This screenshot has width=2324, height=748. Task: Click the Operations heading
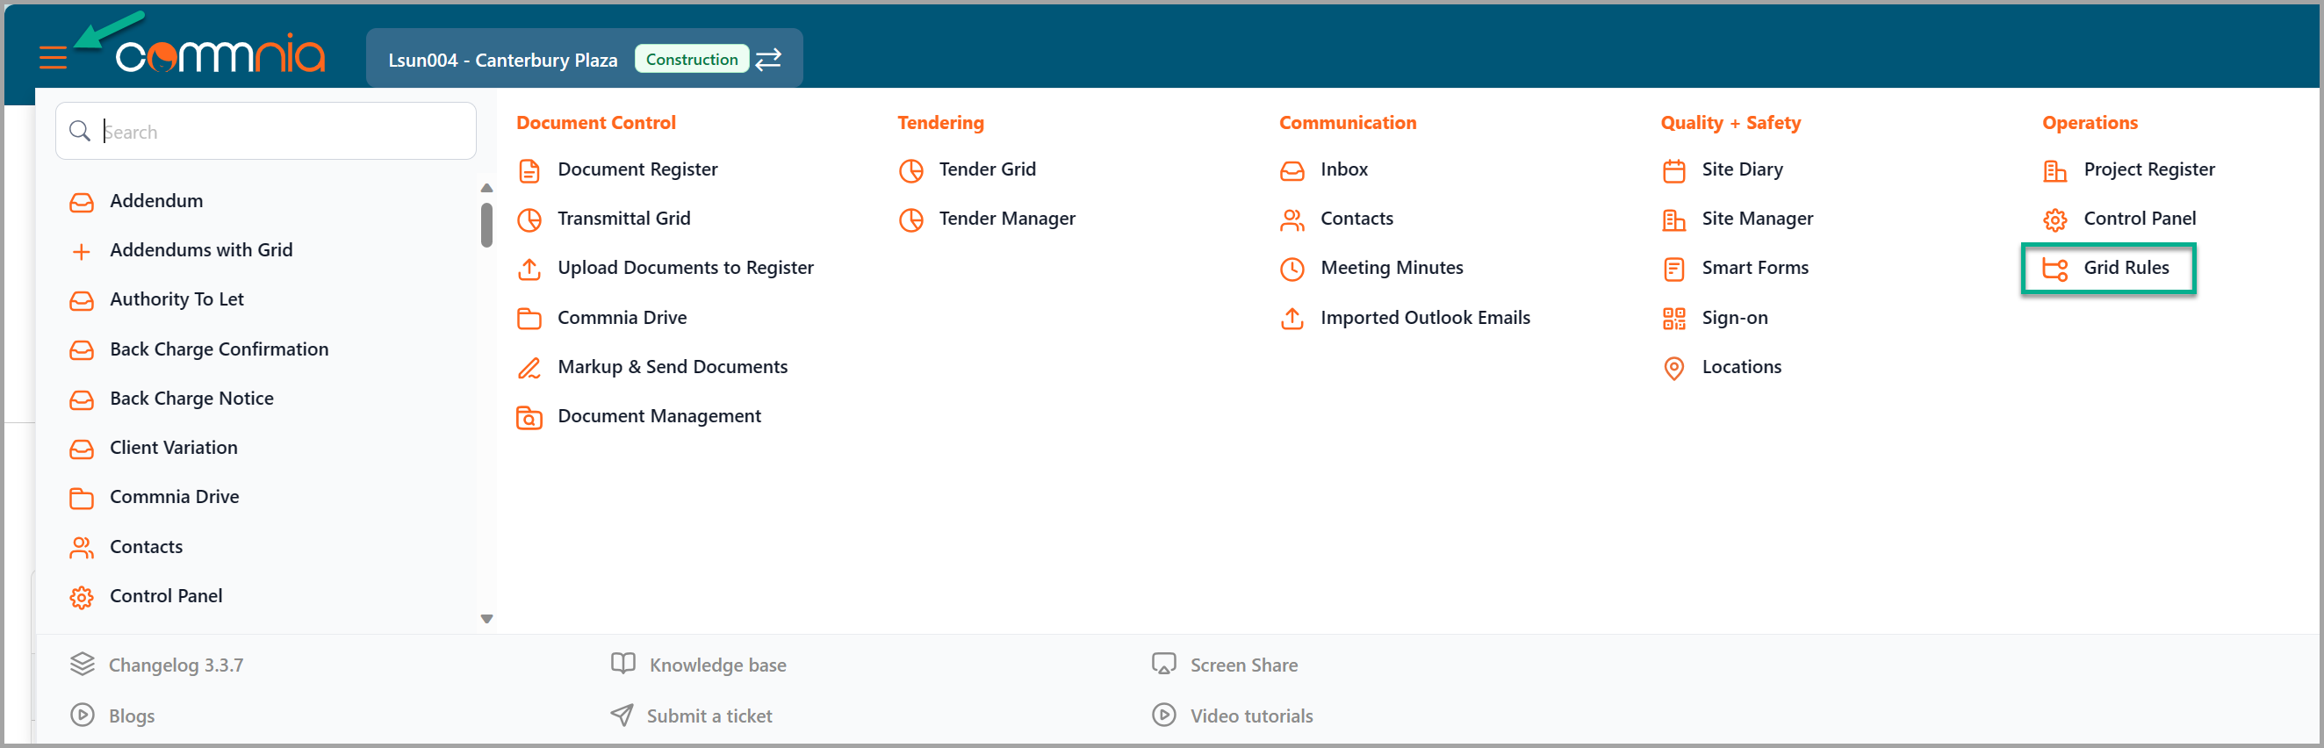coord(2090,123)
